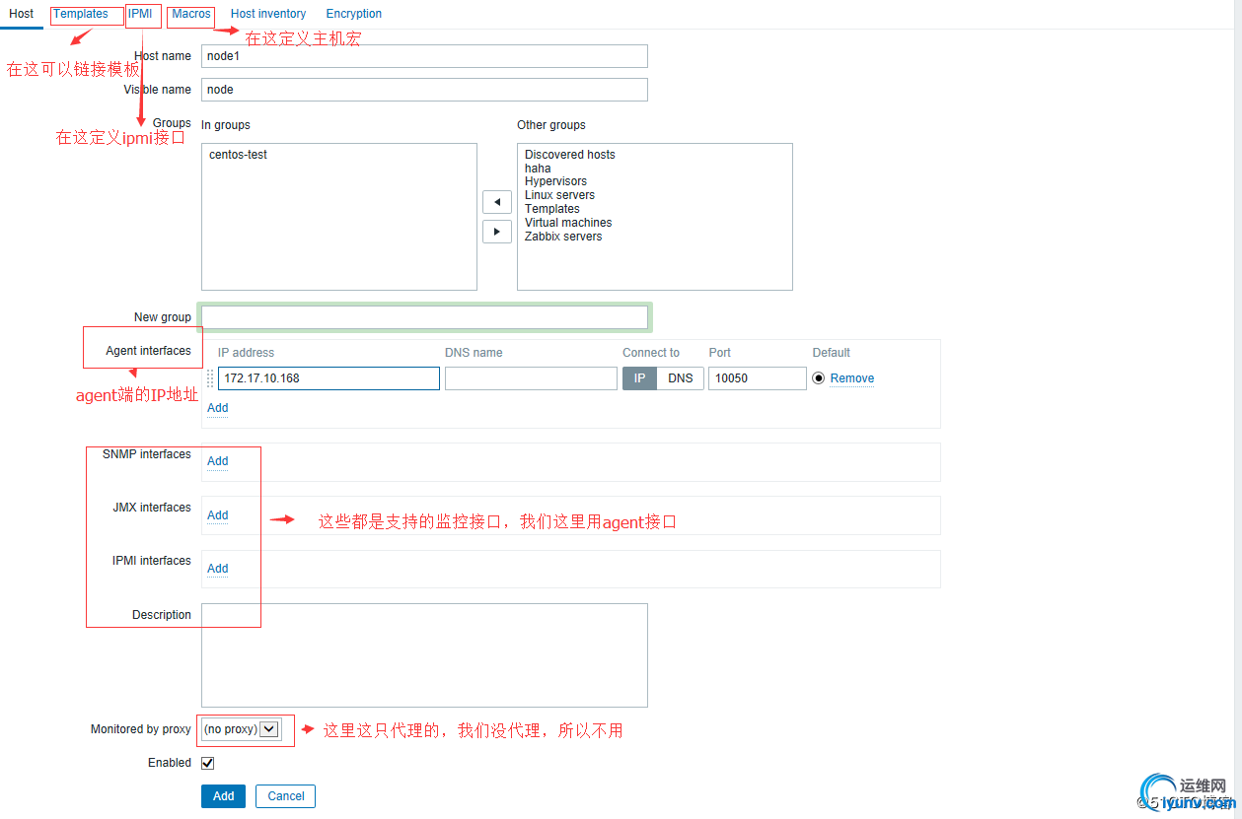
Task: Click the DNS name input field
Action: pyautogui.click(x=531, y=378)
